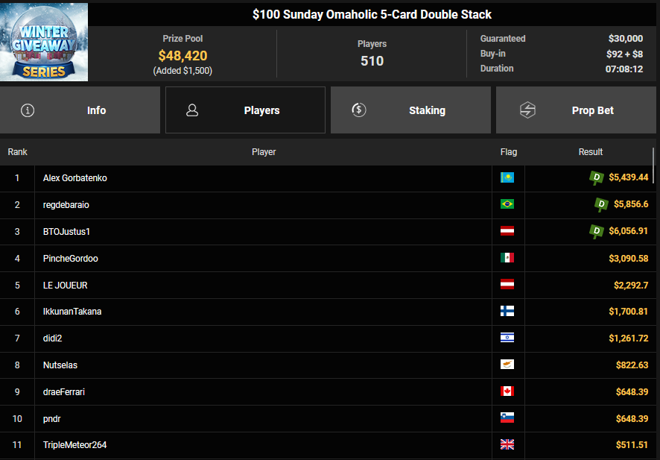
Task: Click the players list scrollbar
Action: 653,160
